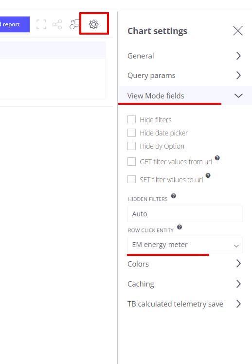Click the fullscreen expand icon

41,24
